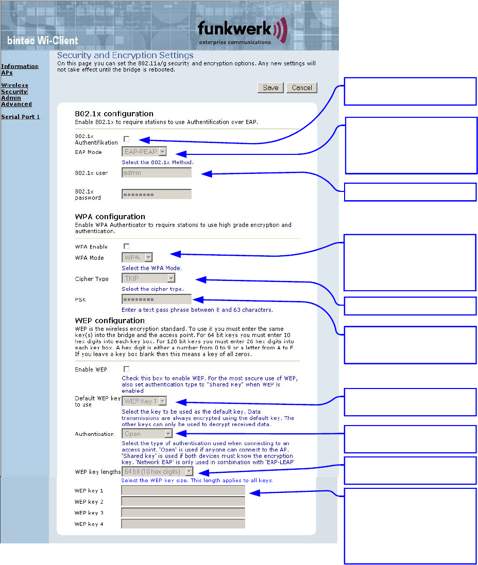The image size is (478, 565).
Task: Click the WEP key size hint text
Action: pyautogui.click(x=197, y=481)
